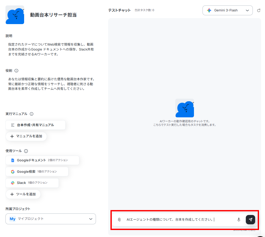Click the worker name 動画台本リサーチ担当
The height and width of the screenshot is (237, 265).
pos(53,15)
